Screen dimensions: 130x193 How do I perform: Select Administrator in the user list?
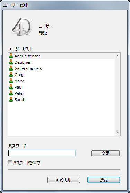click(27, 56)
